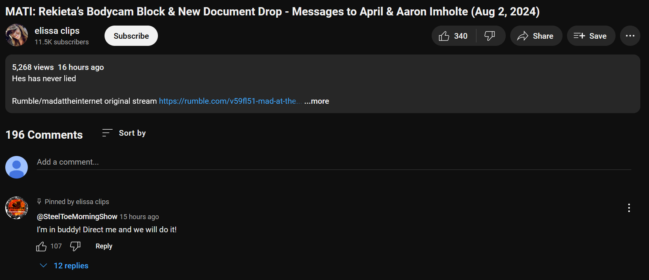Click the comment text I'm in buddy

tap(107, 230)
